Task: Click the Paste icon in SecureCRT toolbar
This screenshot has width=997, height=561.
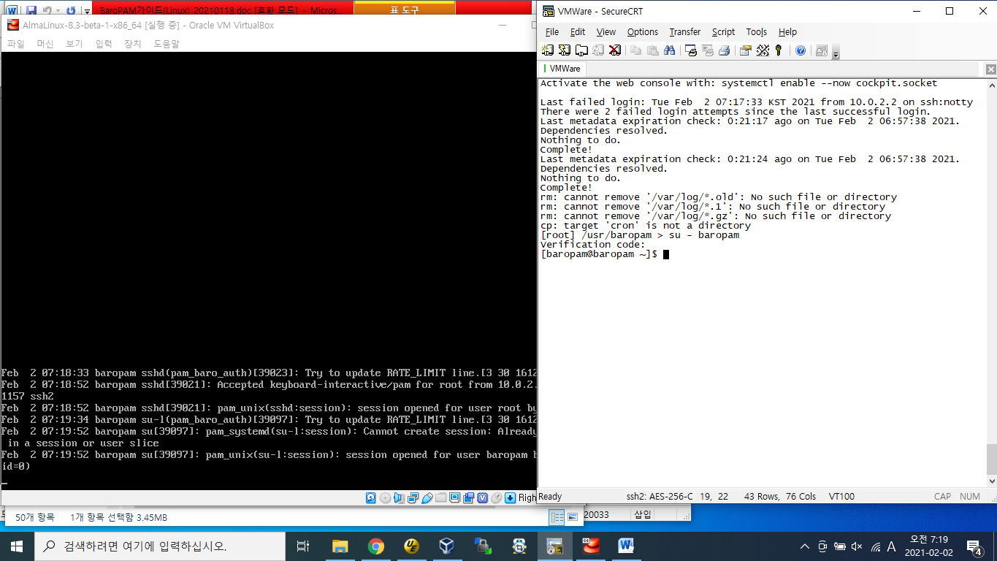Action: [653, 50]
